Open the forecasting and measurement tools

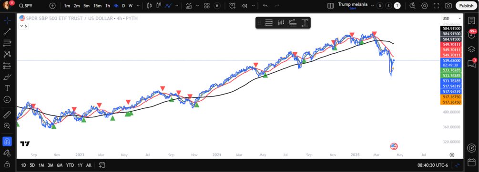coord(7,66)
